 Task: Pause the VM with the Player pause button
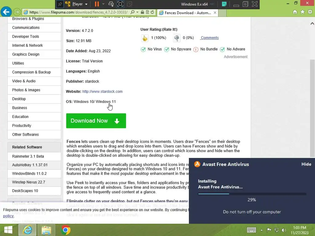pyautogui.click(x=97, y=4)
